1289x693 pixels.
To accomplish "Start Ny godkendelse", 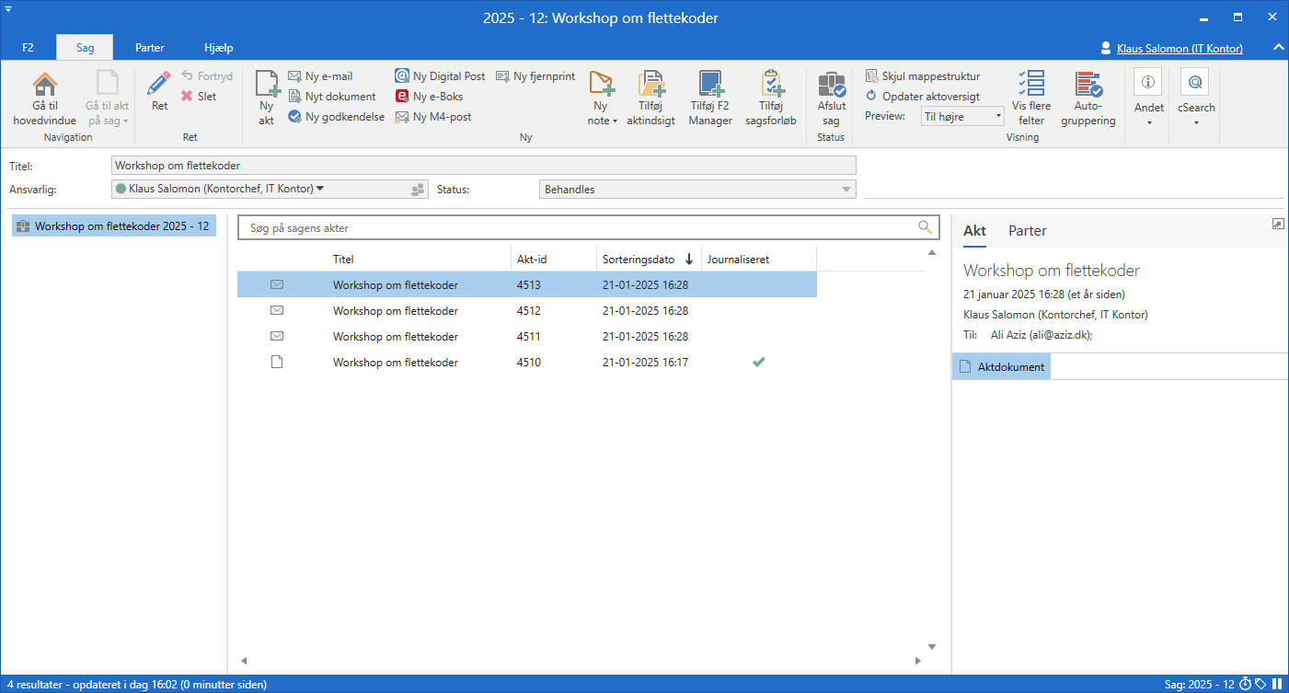I will pyautogui.click(x=337, y=117).
